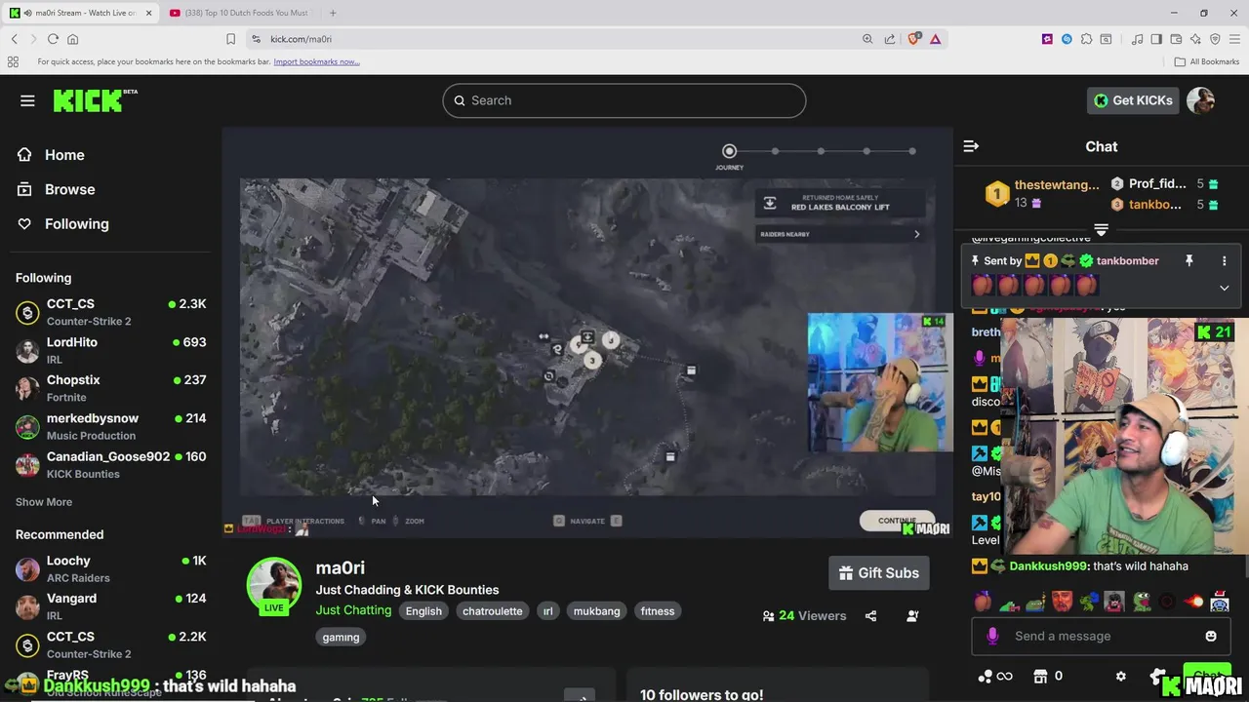Open a new browser tab
Screen dimensions: 1249x702
333,13
